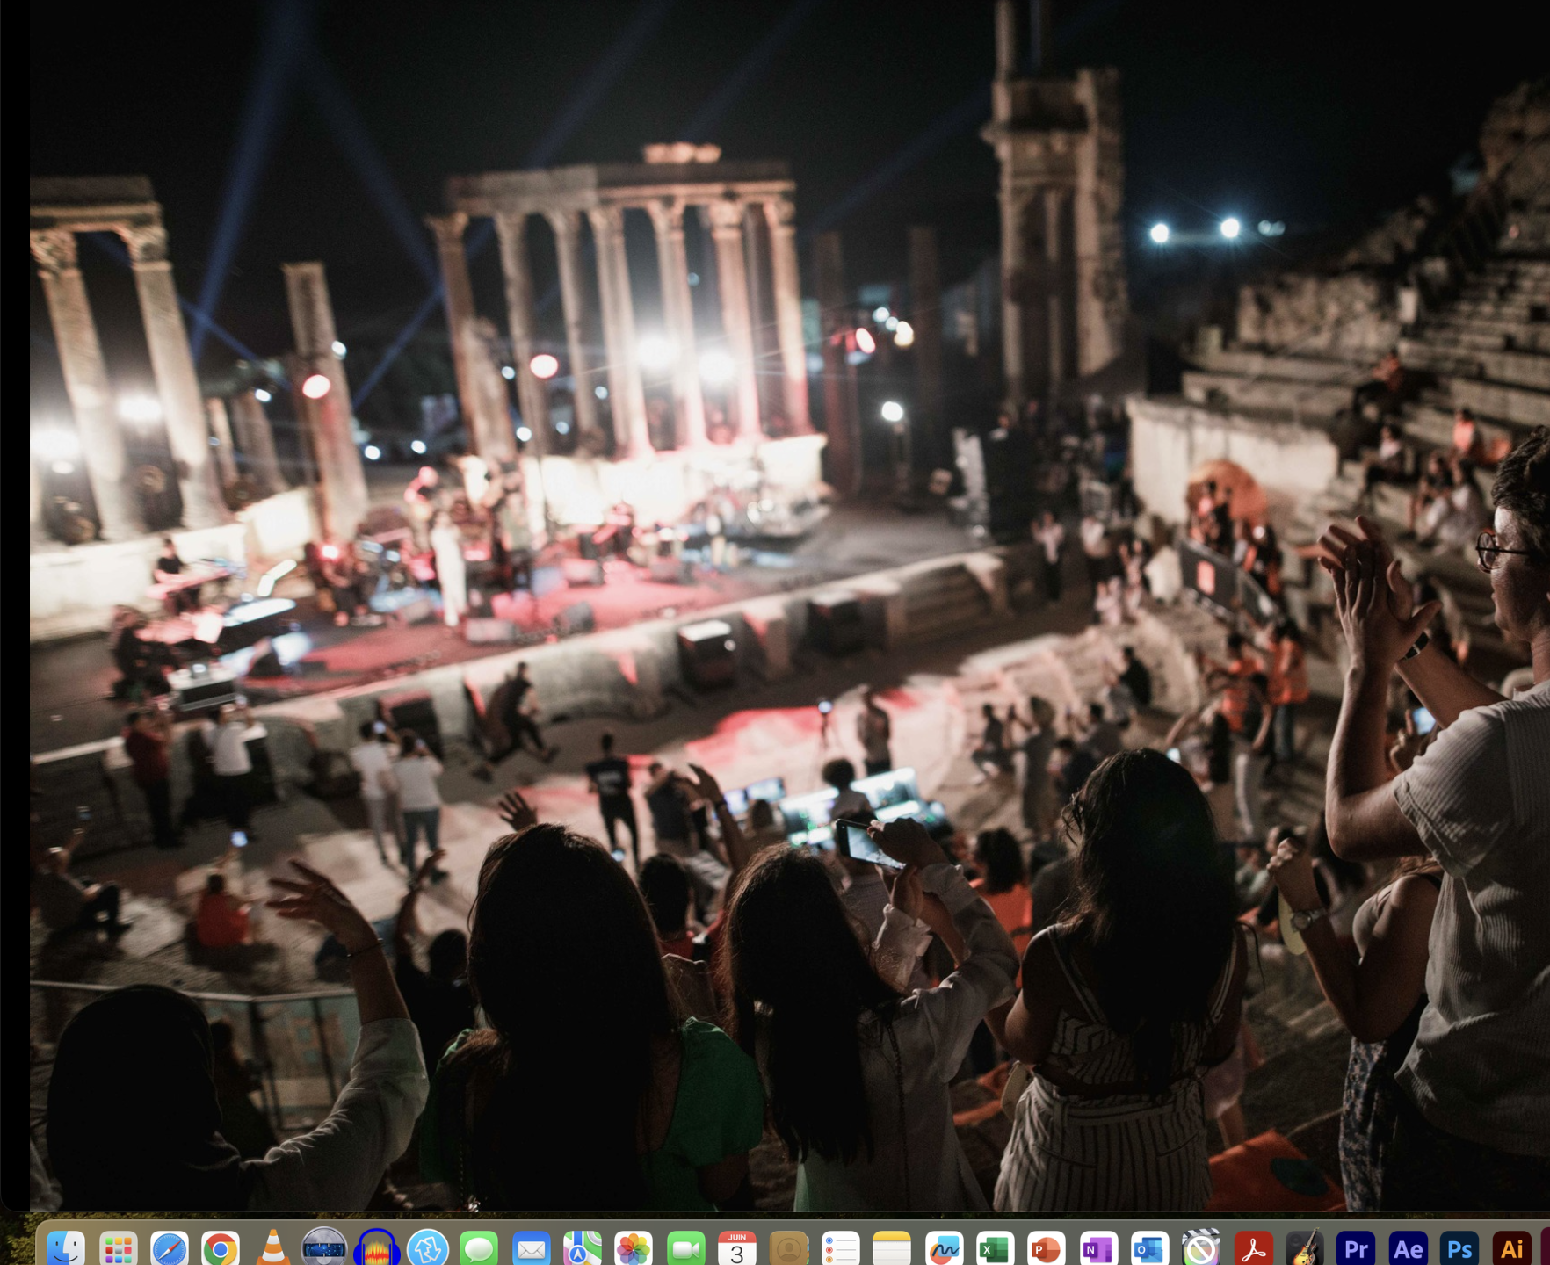Open Apple Maps from dock
The image size is (1550, 1265).
(x=582, y=1247)
